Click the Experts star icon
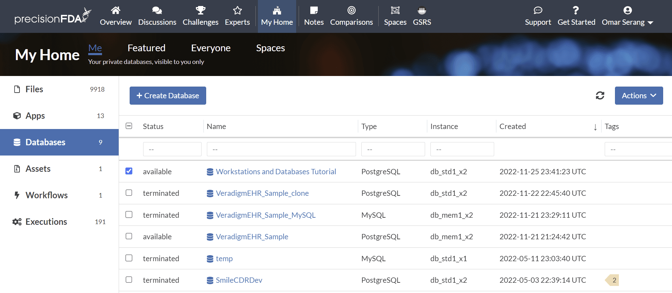This screenshot has height=293, width=672. point(237,11)
